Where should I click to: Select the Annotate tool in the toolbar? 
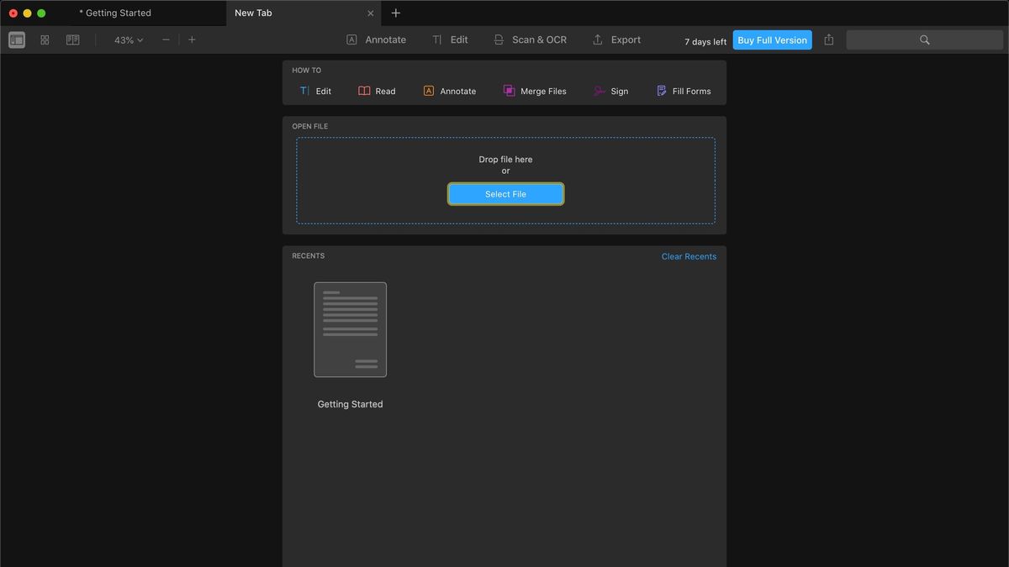pyautogui.click(x=376, y=39)
